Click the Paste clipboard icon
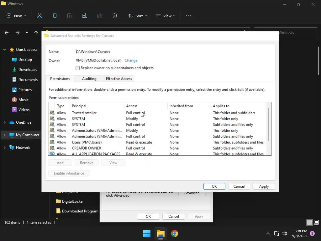321x241 pixels. coord(69,16)
